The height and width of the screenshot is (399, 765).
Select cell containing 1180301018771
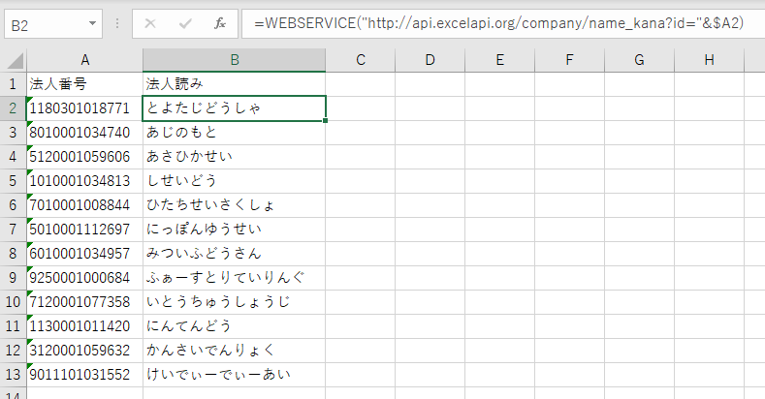click(85, 107)
